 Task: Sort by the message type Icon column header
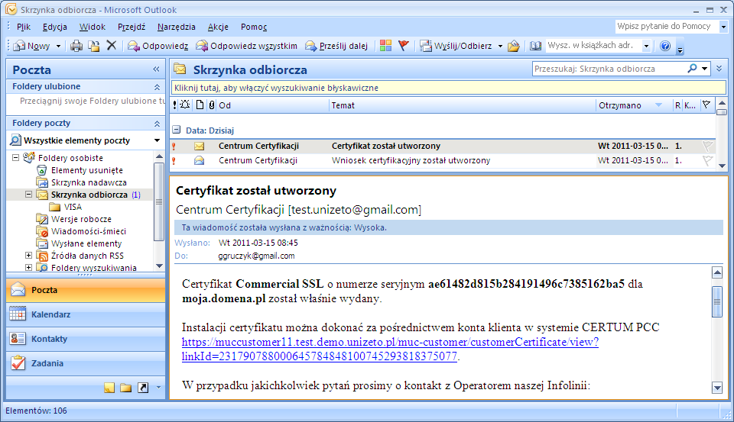tap(200, 105)
